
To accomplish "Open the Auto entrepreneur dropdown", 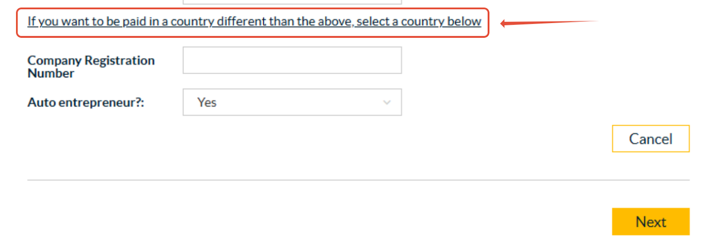I will (x=292, y=102).
